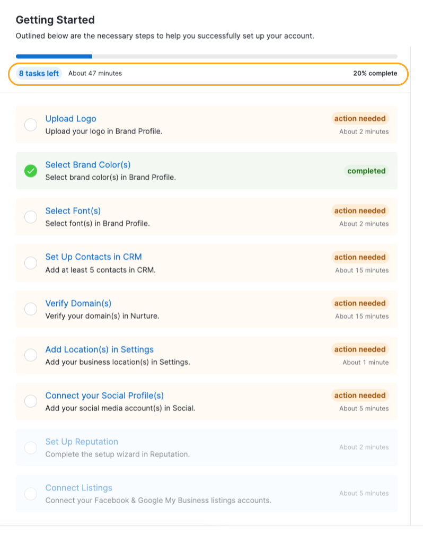This screenshot has height=535, width=423.
Task: Click Connect your Social Profile(s) link
Action: (x=104, y=396)
